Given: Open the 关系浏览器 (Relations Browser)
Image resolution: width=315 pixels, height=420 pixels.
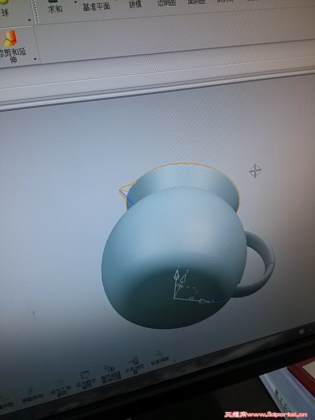Looking at the screenshot, I should pyautogui.click(x=135, y=365).
